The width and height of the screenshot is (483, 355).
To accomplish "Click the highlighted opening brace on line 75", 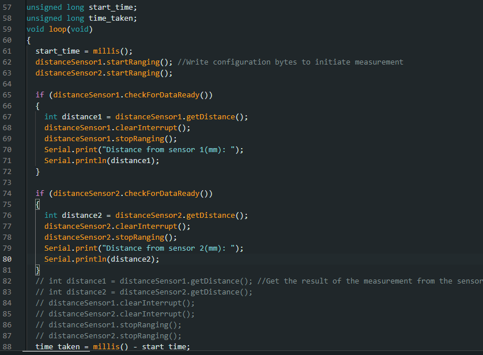I will [x=38, y=205].
